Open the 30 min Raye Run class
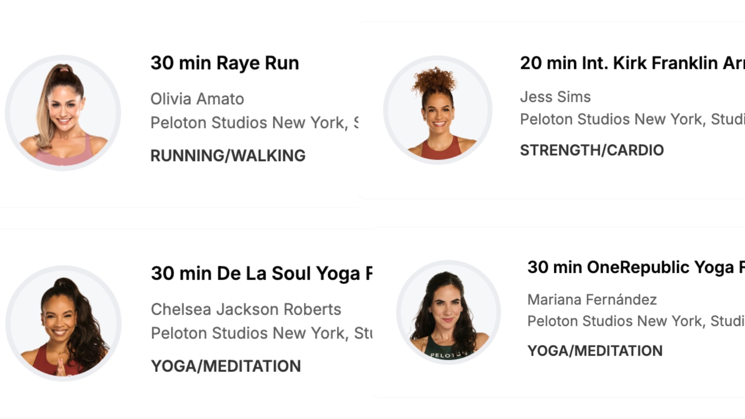Screen dimensions: 745x419 point(224,63)
